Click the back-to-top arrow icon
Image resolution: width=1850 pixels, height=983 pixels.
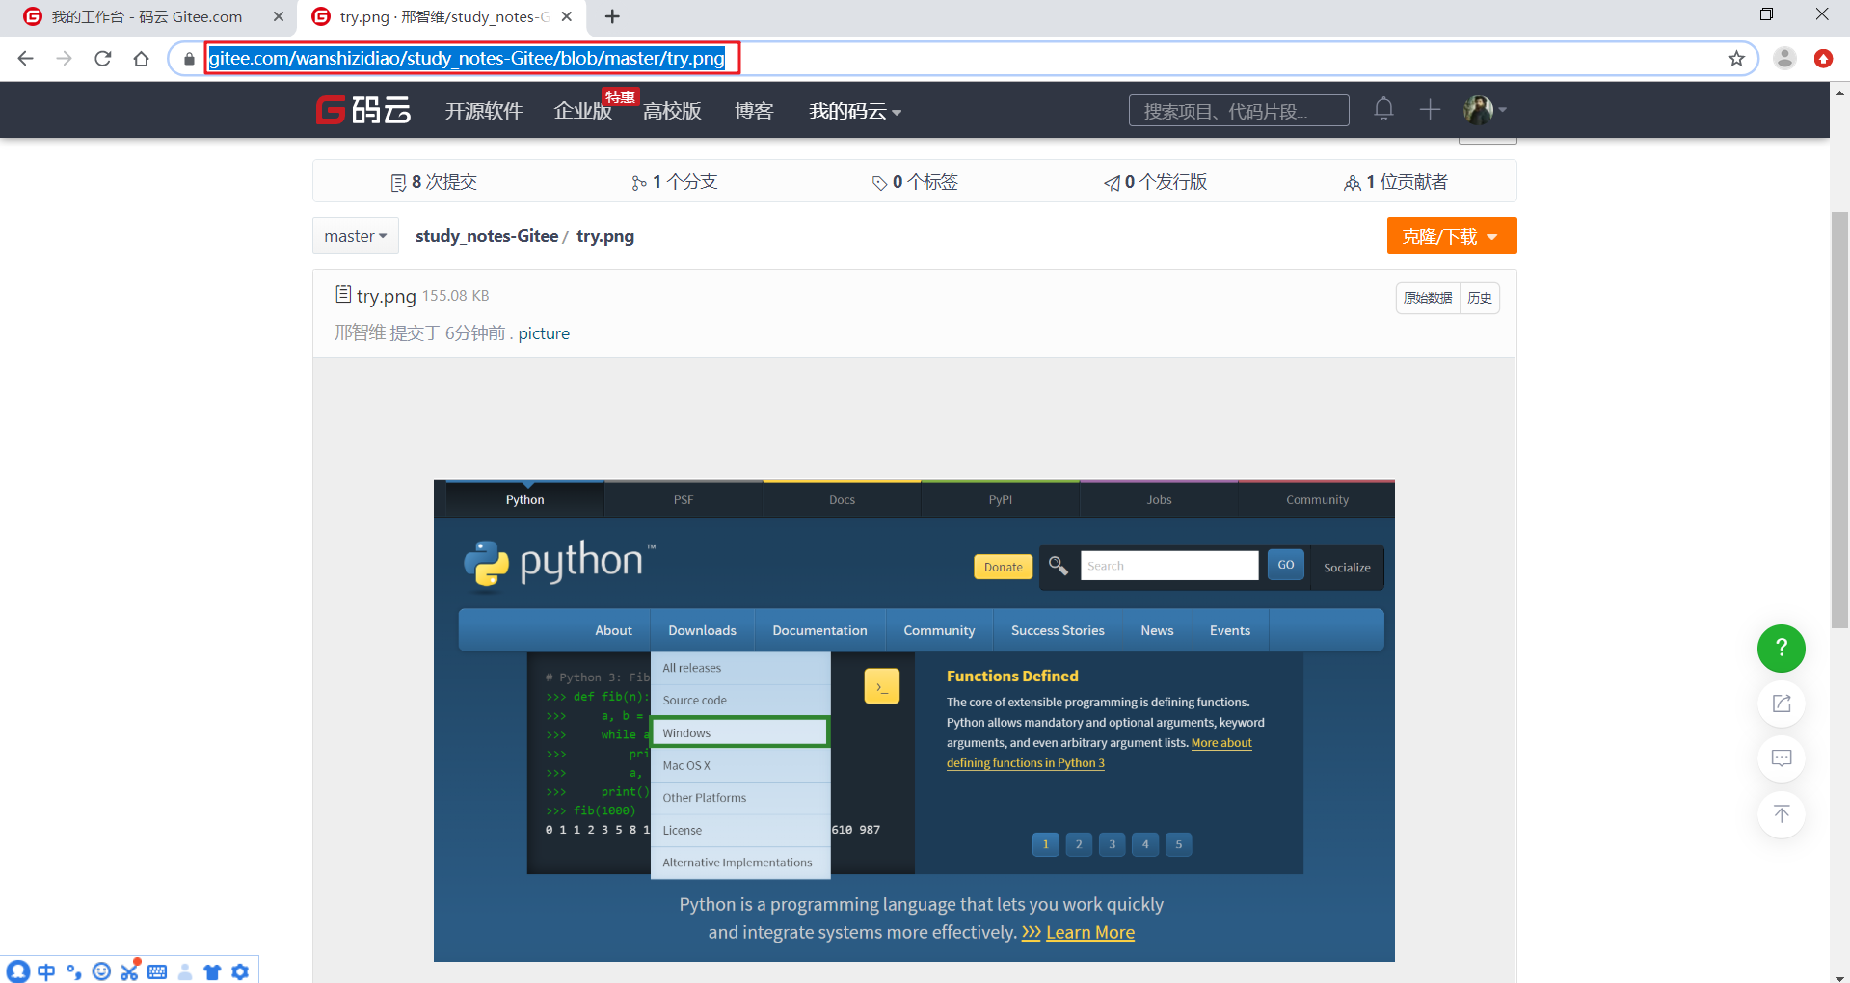(x=1781, y=814)
